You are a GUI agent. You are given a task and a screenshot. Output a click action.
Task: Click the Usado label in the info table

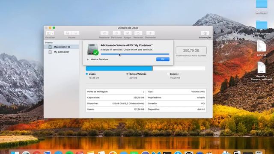point(91,110)
